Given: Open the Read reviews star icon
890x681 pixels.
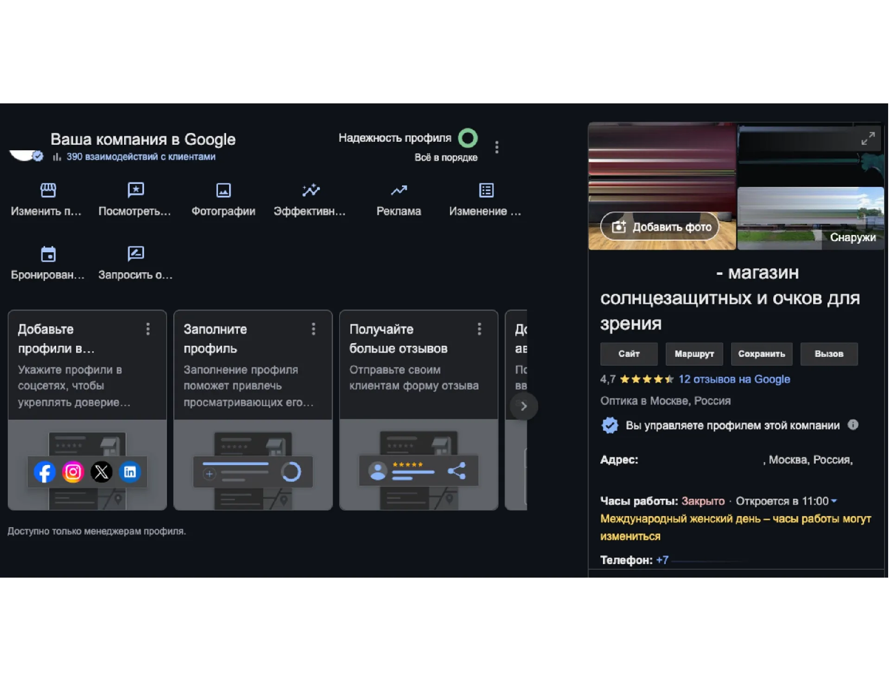Looking at the screenshot, I should point(135,190).
